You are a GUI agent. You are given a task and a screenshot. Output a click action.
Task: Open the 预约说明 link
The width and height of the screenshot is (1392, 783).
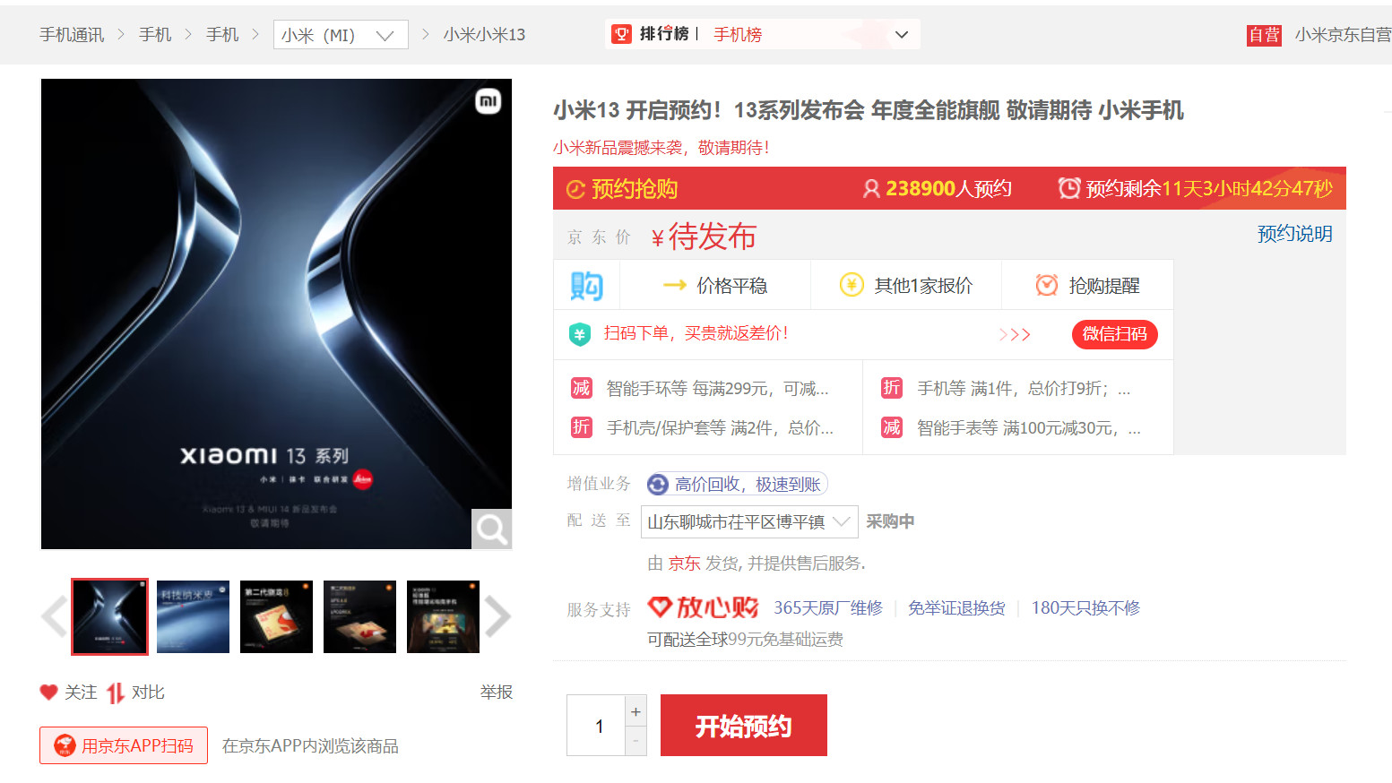[x=1294, y=233]
